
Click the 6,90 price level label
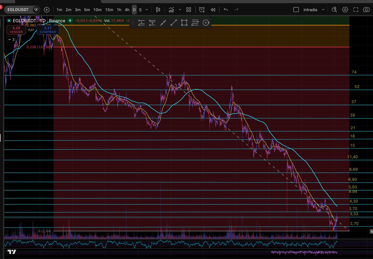tap(352, 180)
